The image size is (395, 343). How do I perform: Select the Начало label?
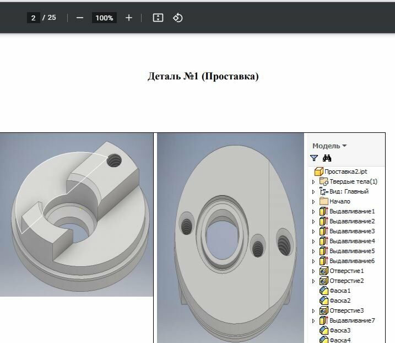pyautogui.click(x=340, y=201)
